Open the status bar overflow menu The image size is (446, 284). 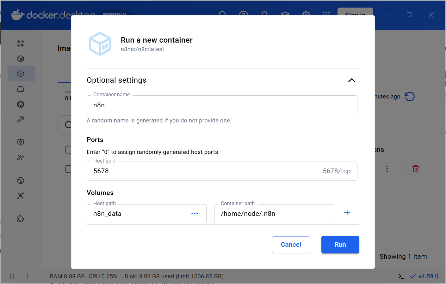[x=27, y=276]
